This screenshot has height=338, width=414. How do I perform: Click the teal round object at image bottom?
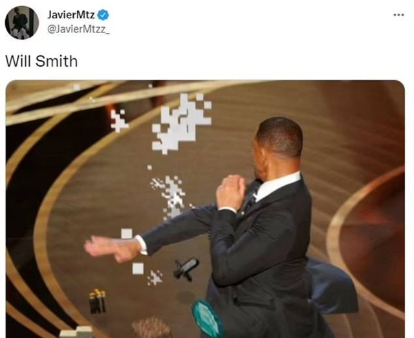tap(208, 319)
